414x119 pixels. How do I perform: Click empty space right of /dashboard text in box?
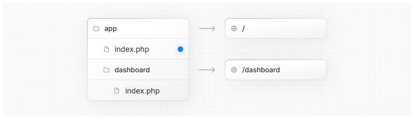(x=303, y=70)
